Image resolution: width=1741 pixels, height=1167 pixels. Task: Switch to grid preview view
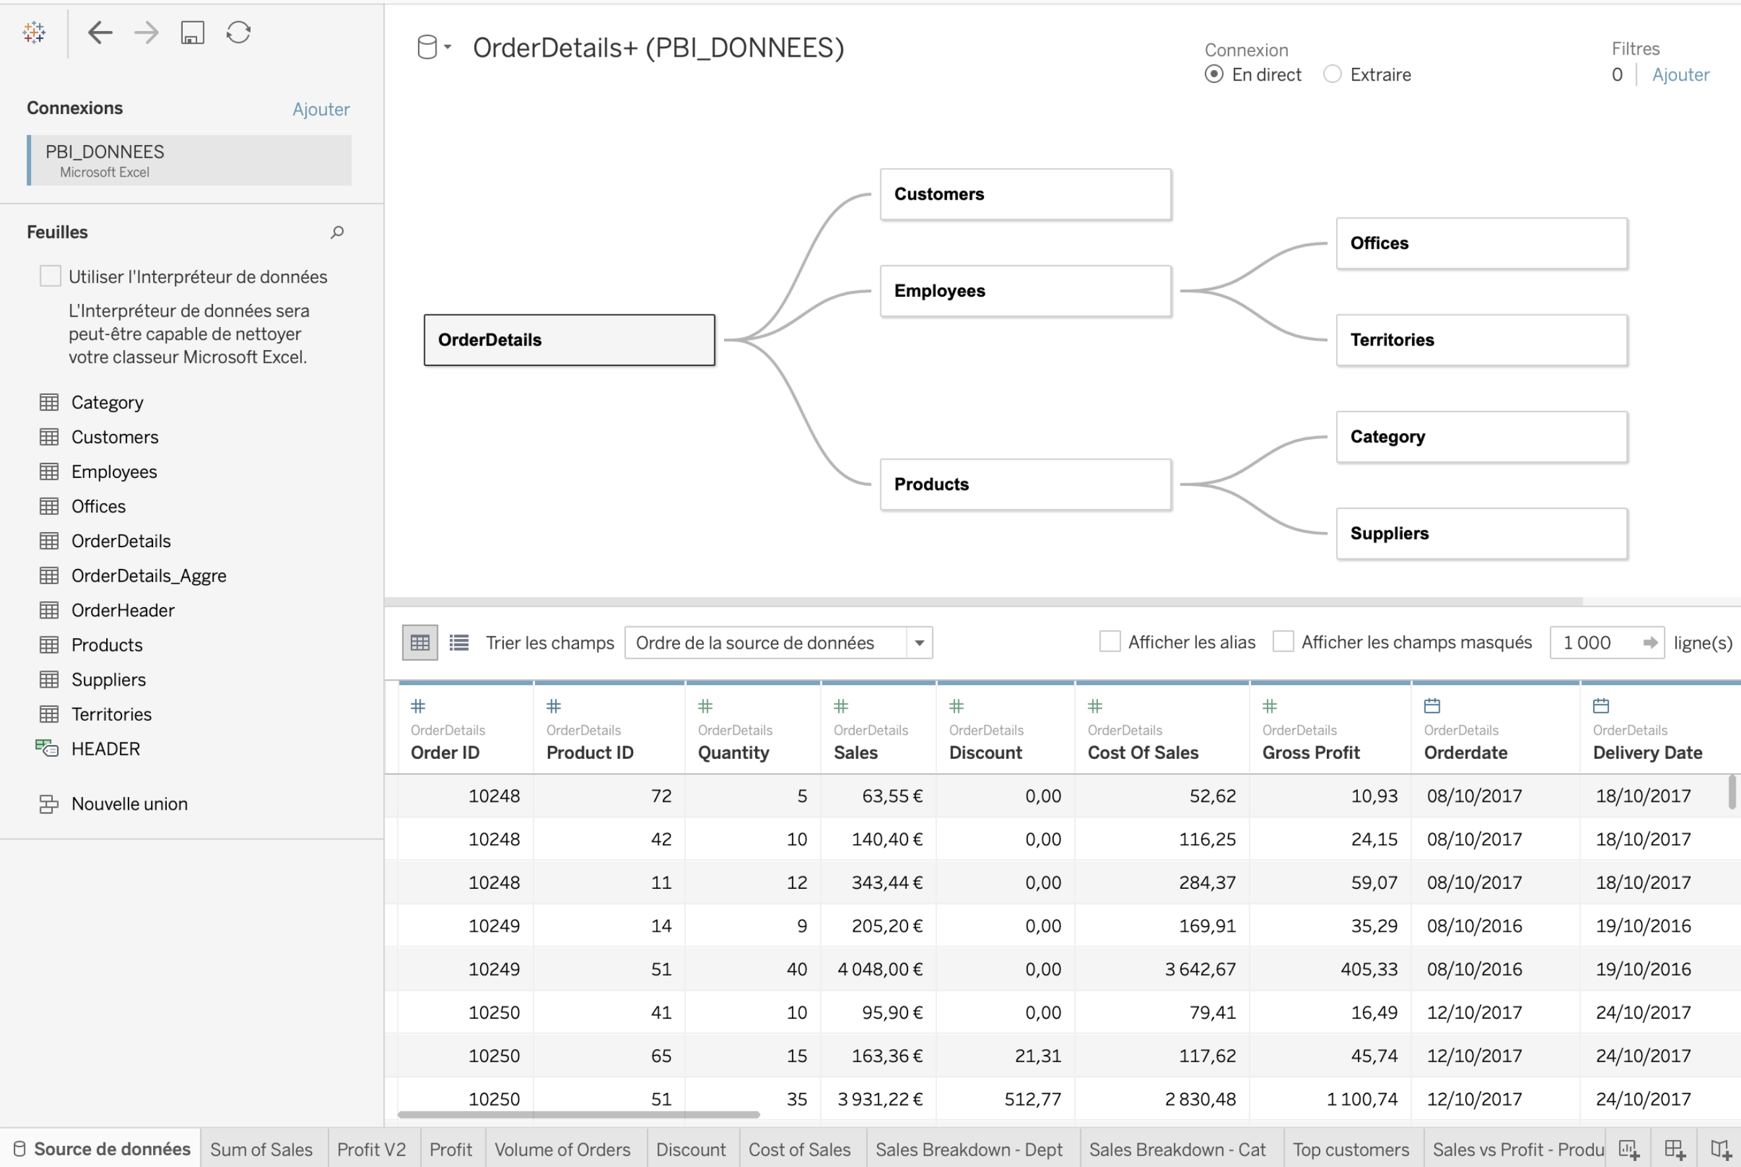click(x=420, y=642)
